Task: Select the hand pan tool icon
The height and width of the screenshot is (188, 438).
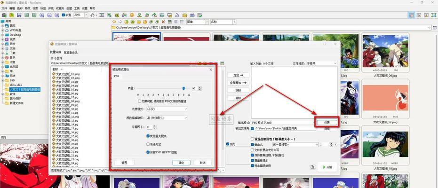Action: click(x=92, y=15)
